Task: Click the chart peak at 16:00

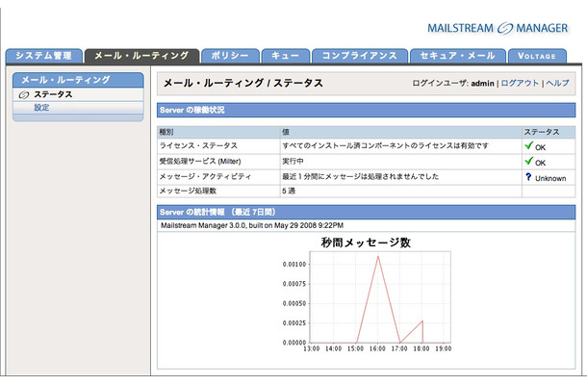Action: click(x=378, y=257)
